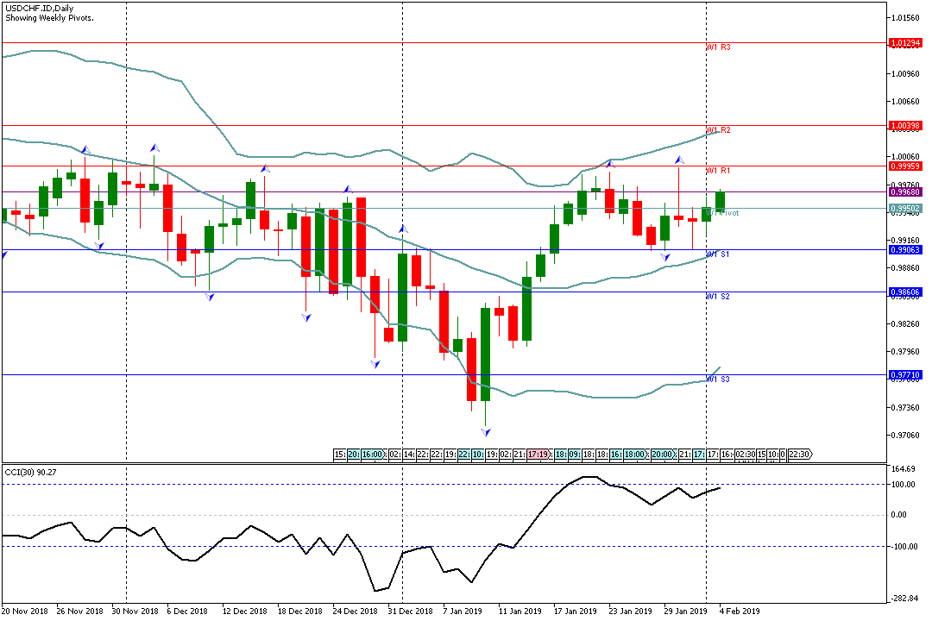The height and width of the screenshot is (621, 932).
Task: Click the 31 Dec 2018 date label
Action: click(x=410, y=611)
